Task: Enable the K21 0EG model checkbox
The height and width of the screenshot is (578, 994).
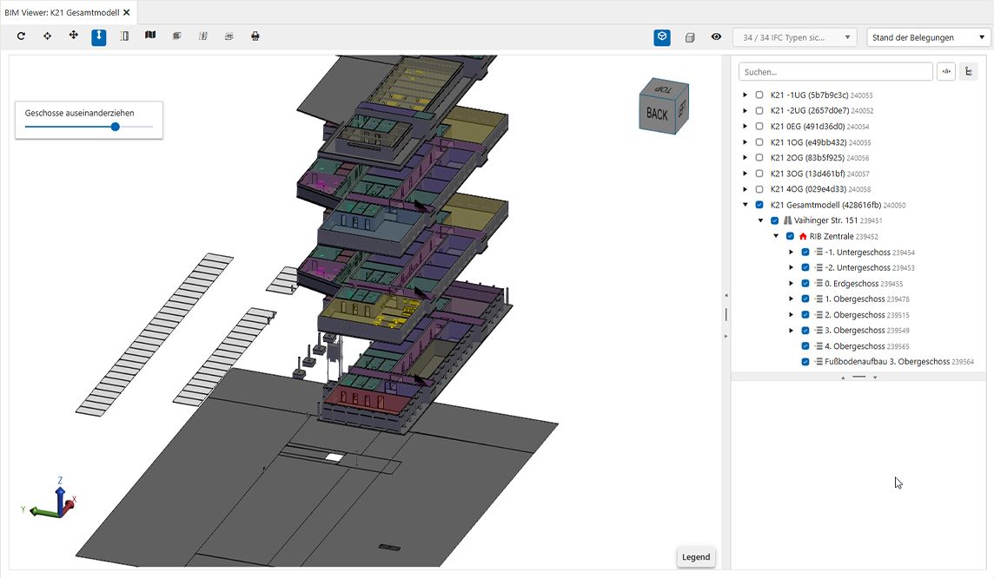Action: coord(759,127)
